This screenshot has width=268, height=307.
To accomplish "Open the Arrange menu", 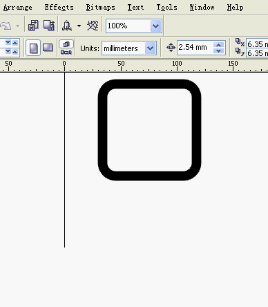I will coord(18,8).
